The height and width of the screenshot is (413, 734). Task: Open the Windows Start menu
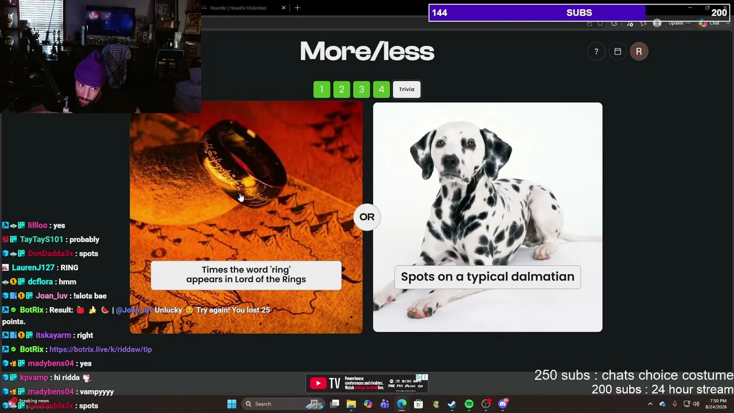(232, 404)
